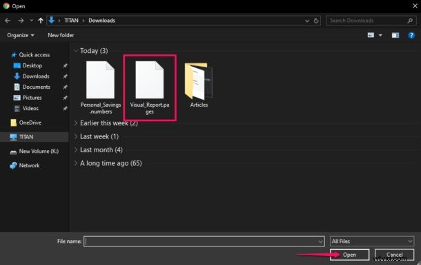Click the pin icon next to Documents
The width and height of the screenshot is (421, 265).
point(65,87)
